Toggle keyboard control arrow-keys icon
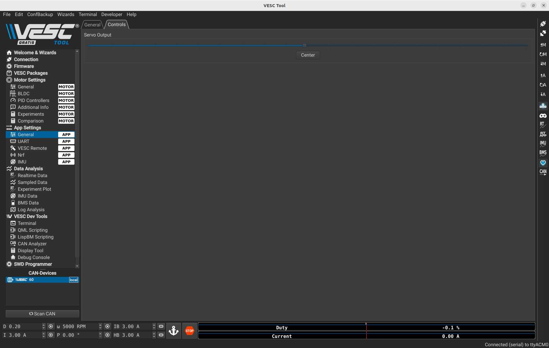The height and width of the screenshot is (348, 549). click(x=543, y=106)
